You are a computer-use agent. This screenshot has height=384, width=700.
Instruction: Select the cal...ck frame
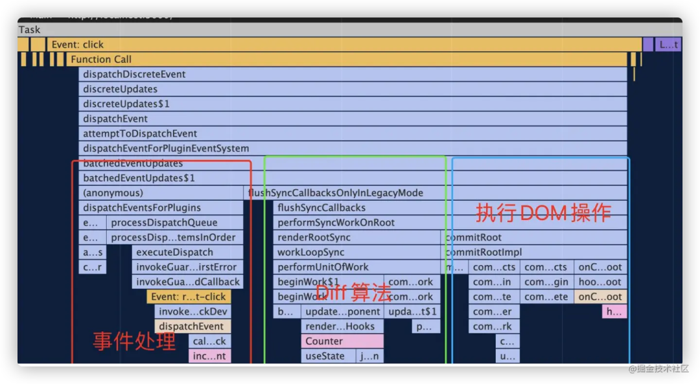pyautogui.click(x=210, y=341)
